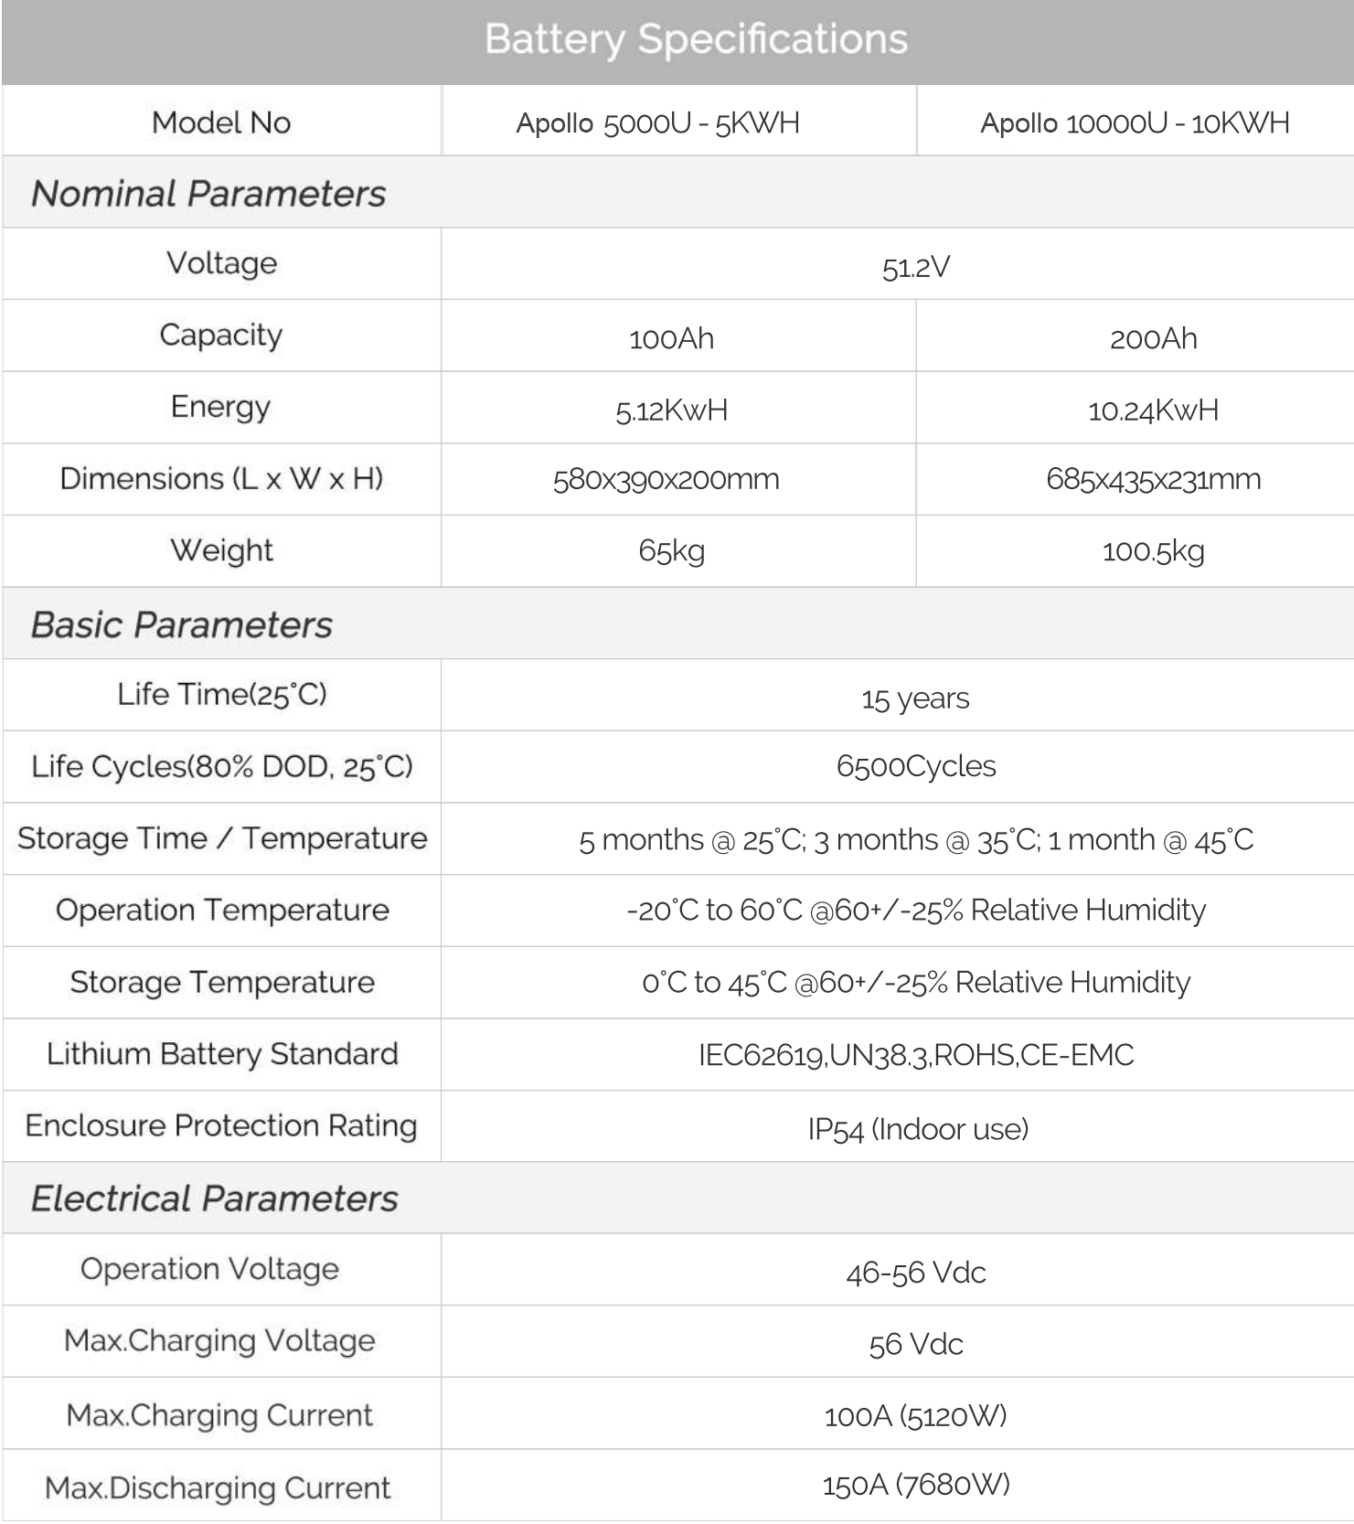
Task: Click the Battery Specifications header
Action: point(696,40)
